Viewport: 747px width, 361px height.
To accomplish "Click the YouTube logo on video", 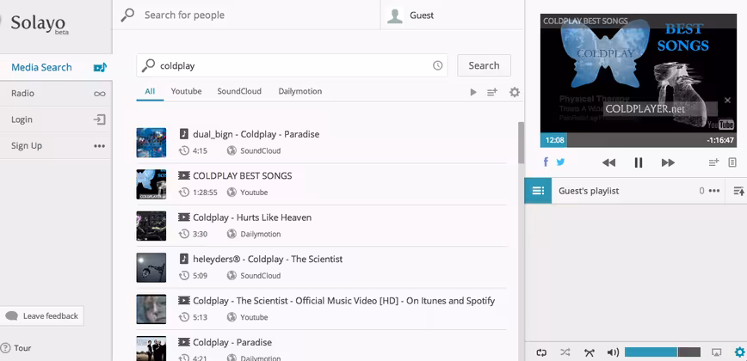I will pos(719,125).
